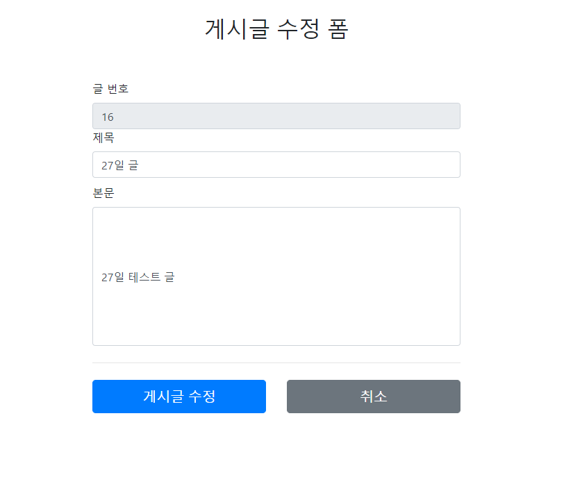The width and height of the screenshot is (573, 500).
Task: Click the disabled 글 번호 field showing 16
Action: pyautogui.click(x=276, y=116)
